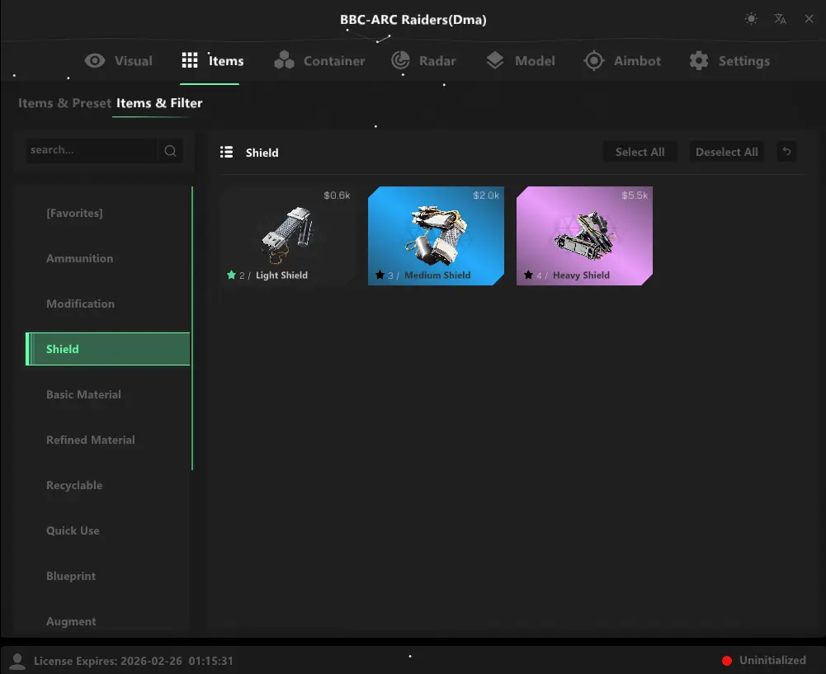Switch to the Items & Preset tab

coord(64,103)
